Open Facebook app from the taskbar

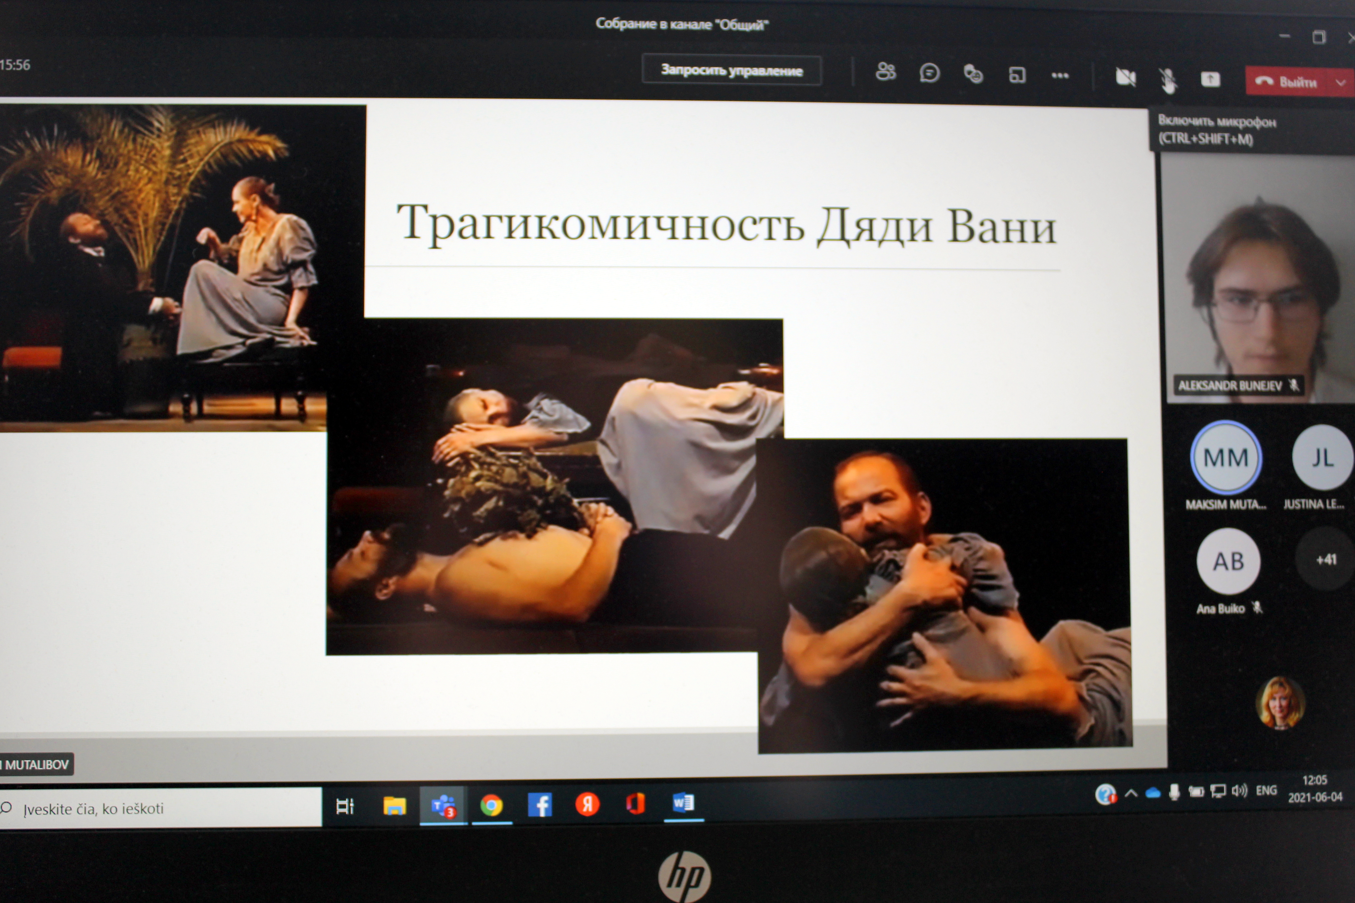coord(540,804)
